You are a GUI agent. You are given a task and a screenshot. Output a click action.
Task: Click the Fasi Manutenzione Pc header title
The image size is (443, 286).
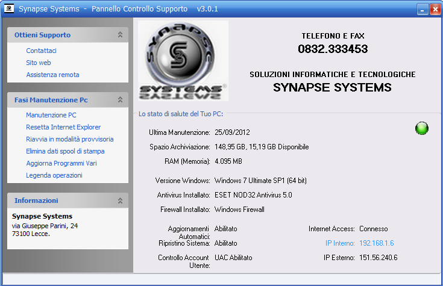pyautogui.click(x=51, y=100)
